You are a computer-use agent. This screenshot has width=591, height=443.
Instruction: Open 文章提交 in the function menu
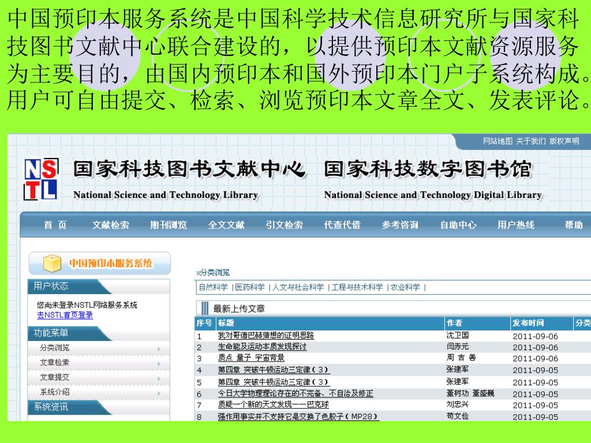pyautogui.click(x=55, y=377)
